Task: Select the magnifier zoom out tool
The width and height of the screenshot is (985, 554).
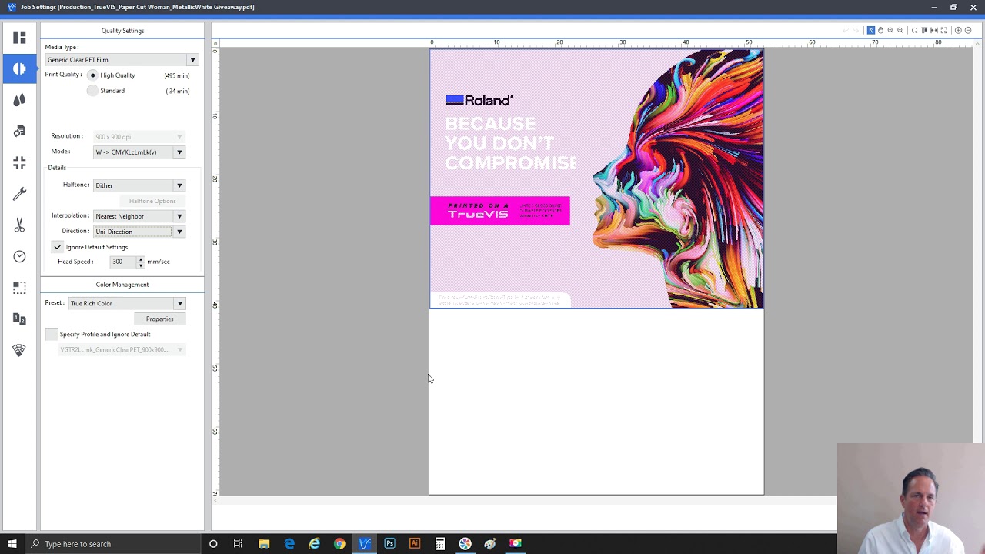Action: 900,31
